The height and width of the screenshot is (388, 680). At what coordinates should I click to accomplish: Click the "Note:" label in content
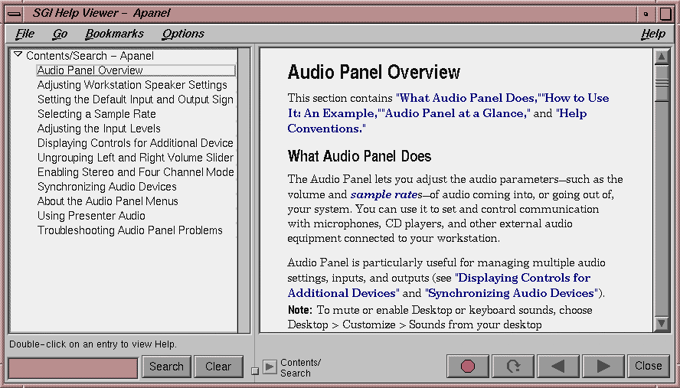click(x=299, y=310)
